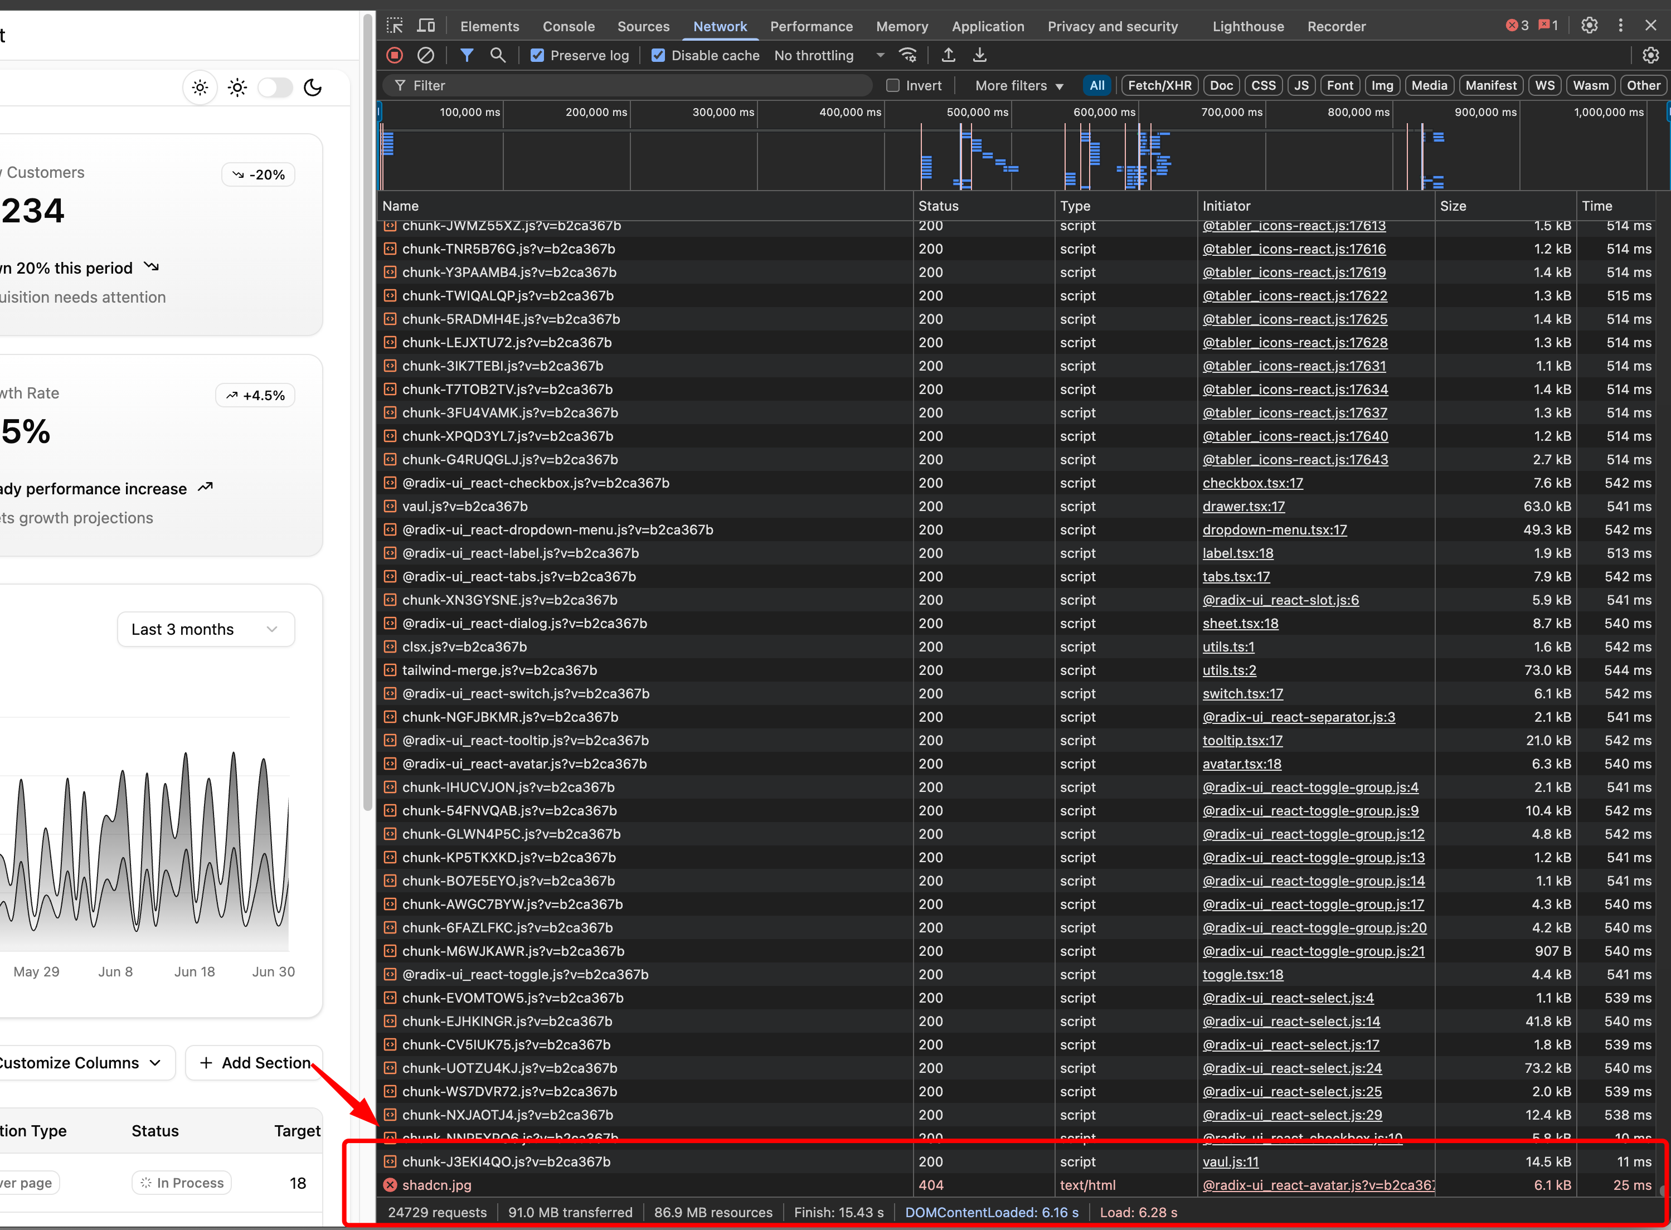Open Network panel settings gear

coord(1651,55)
